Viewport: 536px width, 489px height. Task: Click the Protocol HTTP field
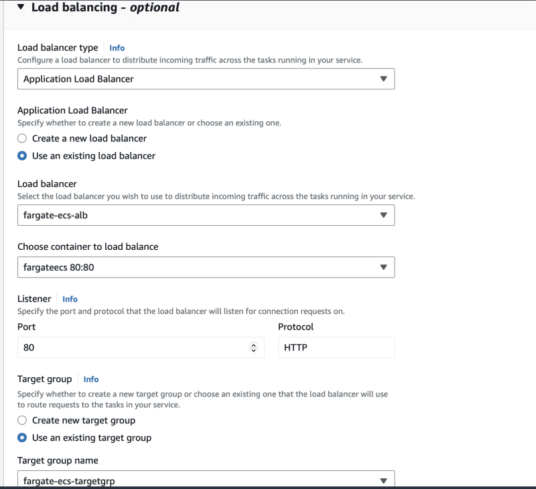pyautogui.click(x=336, y=348)
